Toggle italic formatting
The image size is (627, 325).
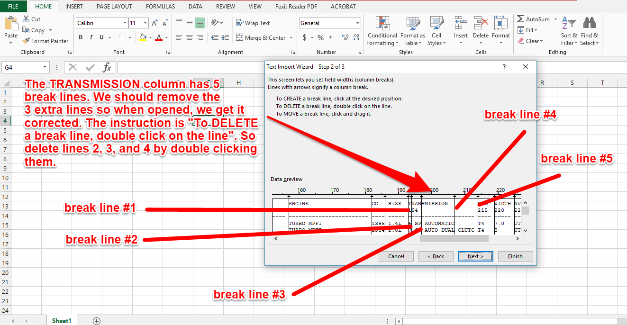tap(91, 37)
